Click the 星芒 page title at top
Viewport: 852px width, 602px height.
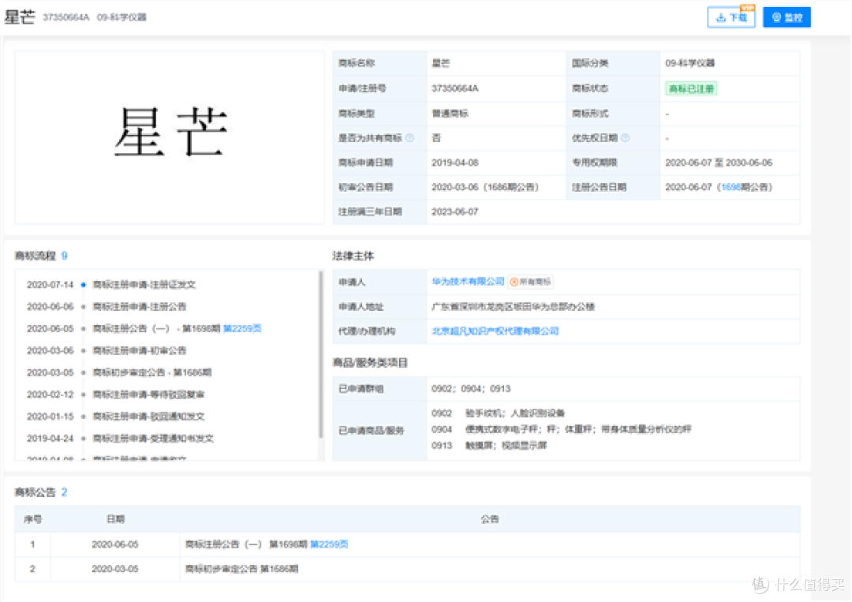(x=20, y=17)
